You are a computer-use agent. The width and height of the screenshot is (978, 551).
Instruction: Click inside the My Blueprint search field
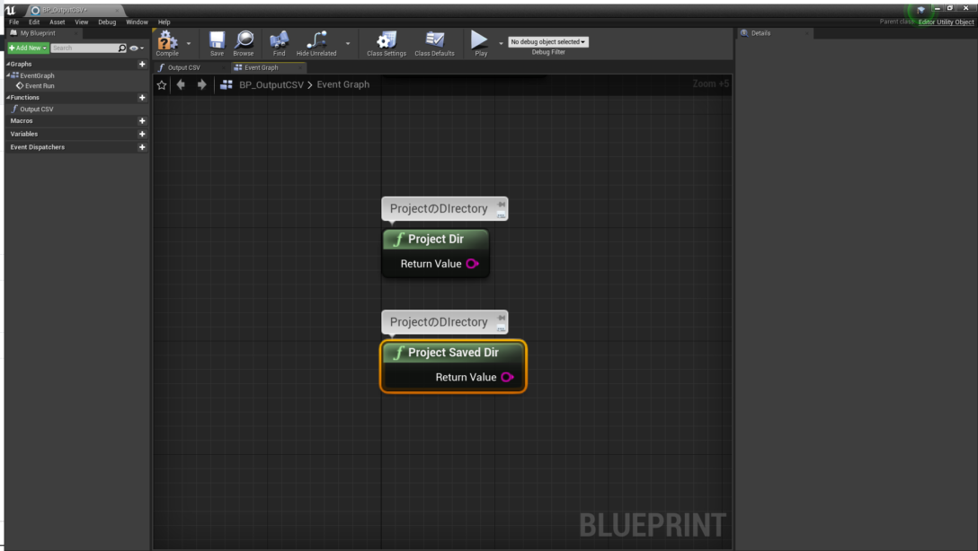pyautogui.click(x=87, y=48)
